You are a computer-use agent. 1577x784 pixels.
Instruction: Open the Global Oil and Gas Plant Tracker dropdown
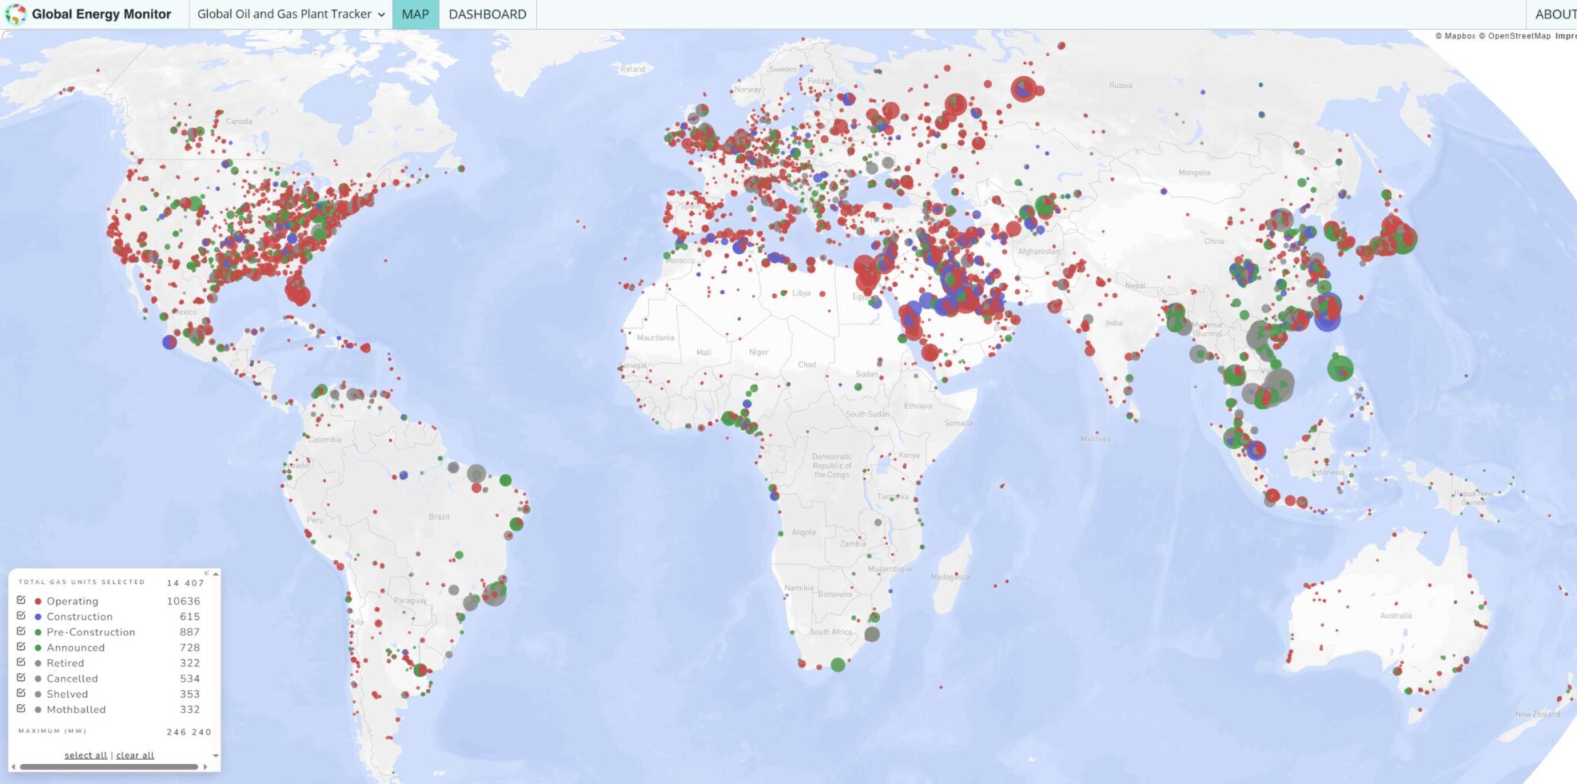pyautogui.click(x=290, y=14)
